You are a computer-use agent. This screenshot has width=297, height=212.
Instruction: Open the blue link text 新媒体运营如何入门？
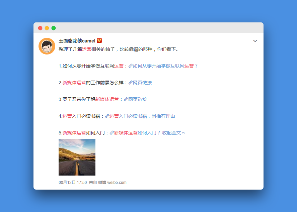(x=137, y=133)
